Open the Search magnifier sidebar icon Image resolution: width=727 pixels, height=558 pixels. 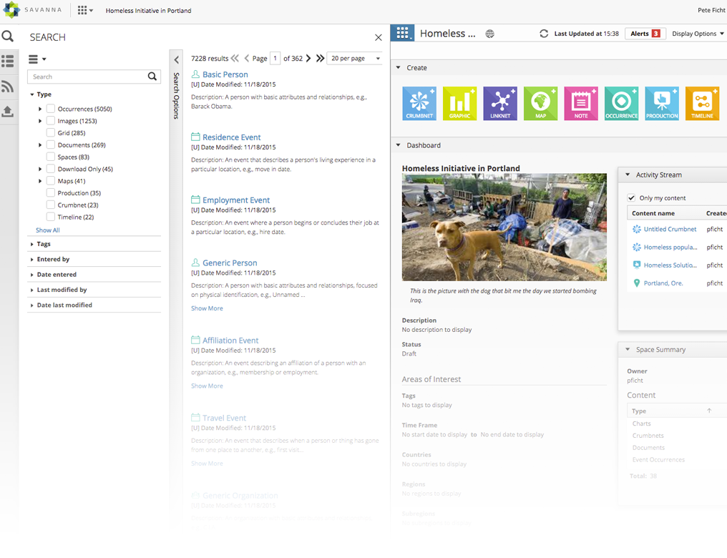click(x=8, y=36)
